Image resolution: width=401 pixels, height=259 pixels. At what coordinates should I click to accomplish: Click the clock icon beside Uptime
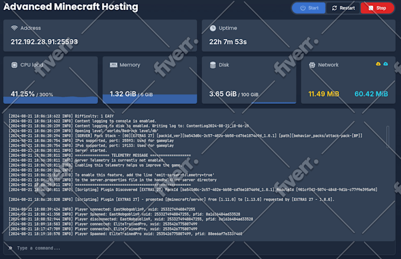click(x=213, y=28)
